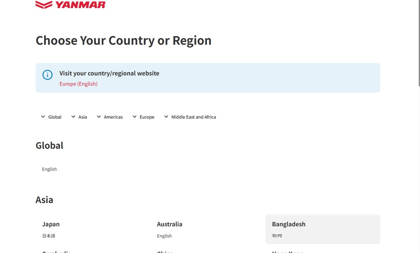Image resolution: width=420 pixels, height=253 pixels.
Task: Select the Global English site link
Action: click(49, 169)
